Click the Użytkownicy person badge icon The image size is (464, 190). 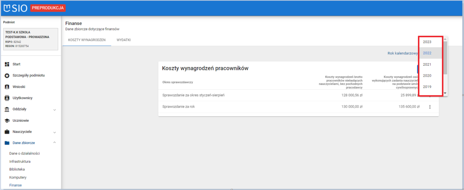pyautogui.click(x=7, y=98)
